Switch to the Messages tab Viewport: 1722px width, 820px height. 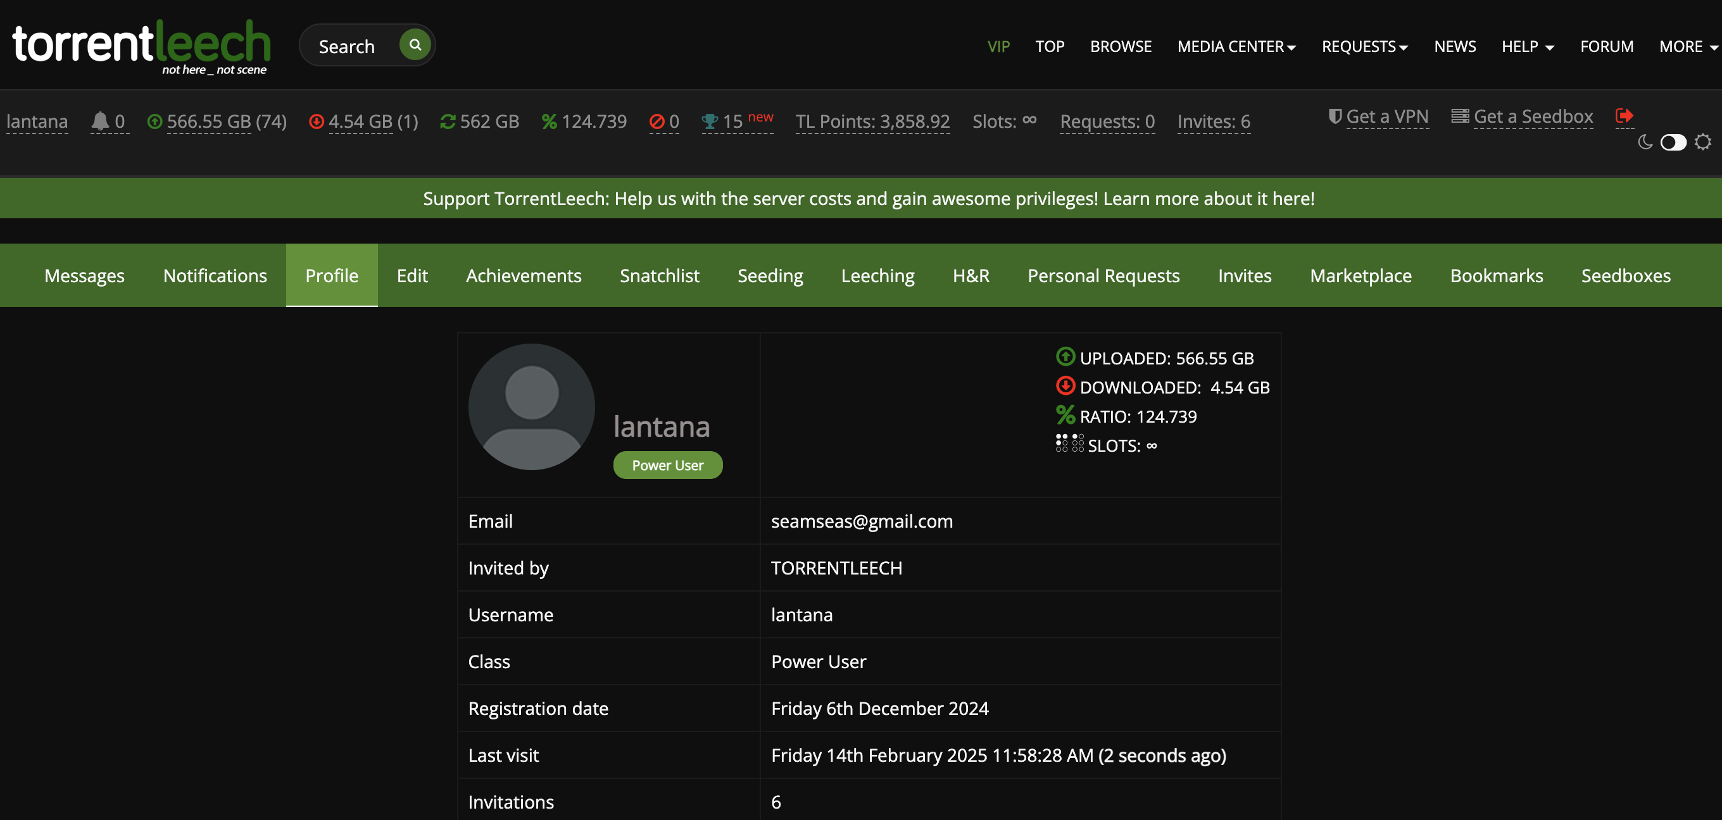[x=84, y=275]
